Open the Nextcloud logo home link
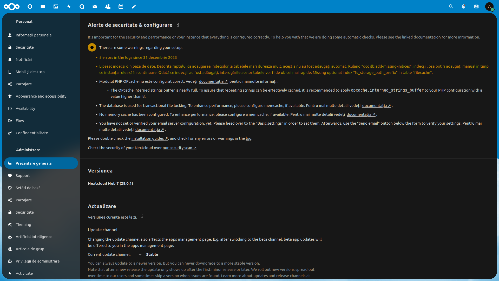499x281 pixels. click(12, 7)
